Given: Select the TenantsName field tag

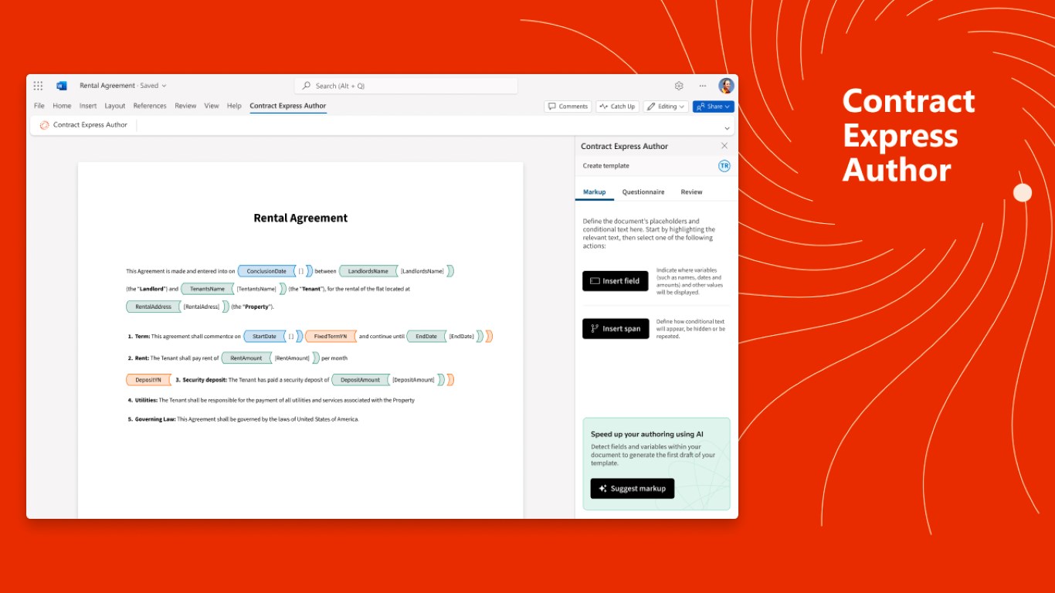Looking at the screenshot, I should point(207,289).
